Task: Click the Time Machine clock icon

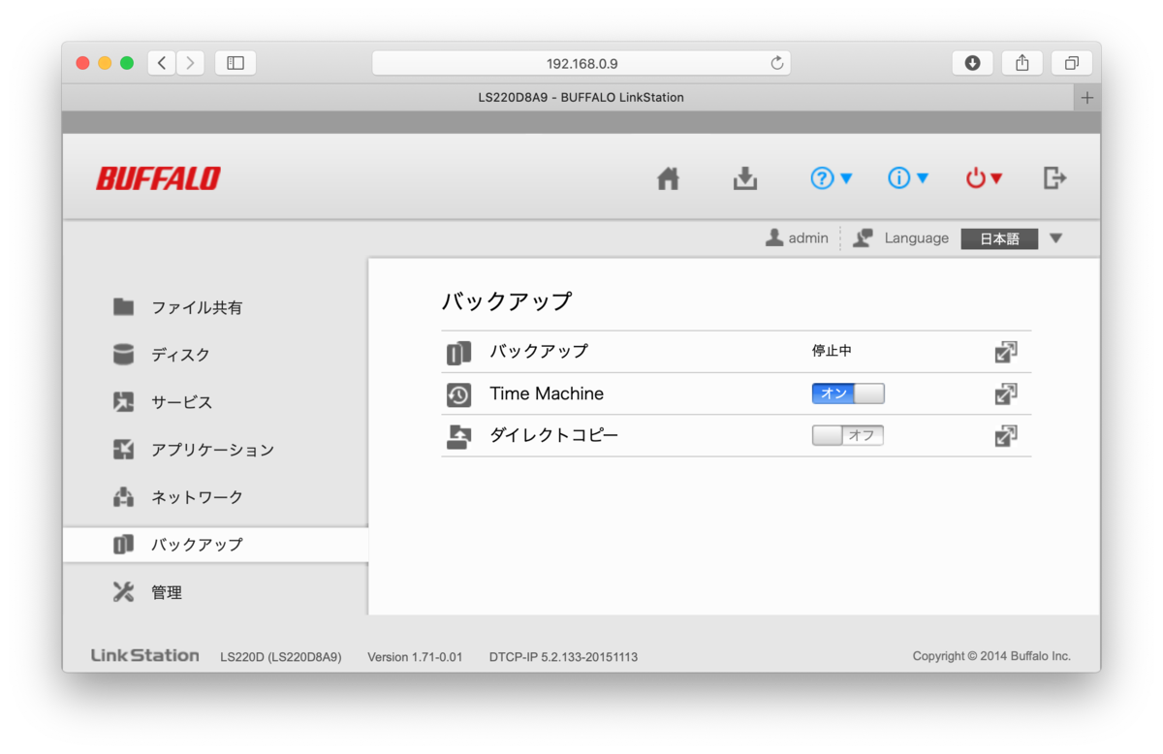Action: pos(458,394)
